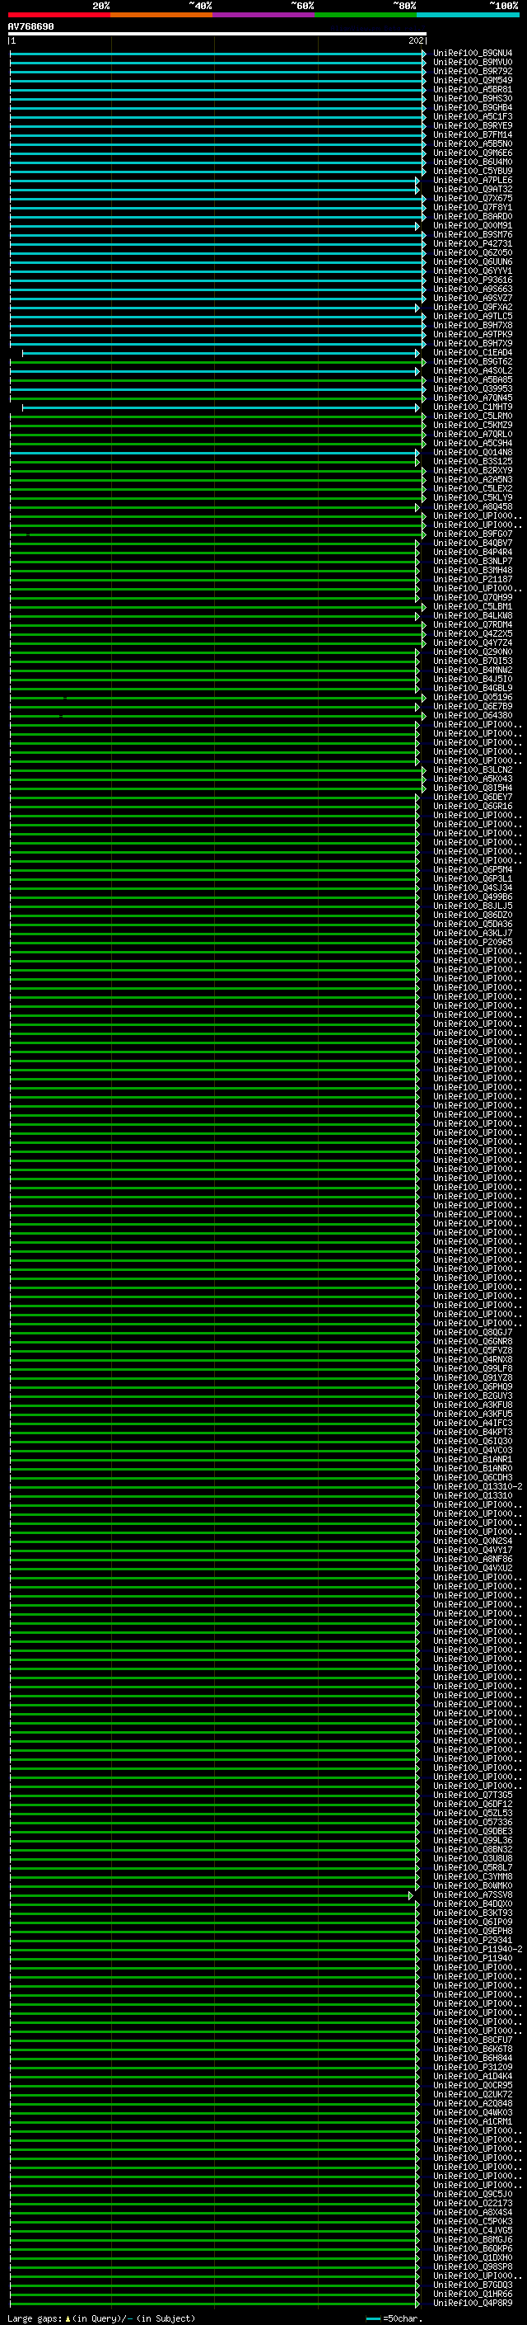Select label UniRef100_P21187
Image resolution: width=527 pixels, height=2325 pixels.
[x=473, y=580]
